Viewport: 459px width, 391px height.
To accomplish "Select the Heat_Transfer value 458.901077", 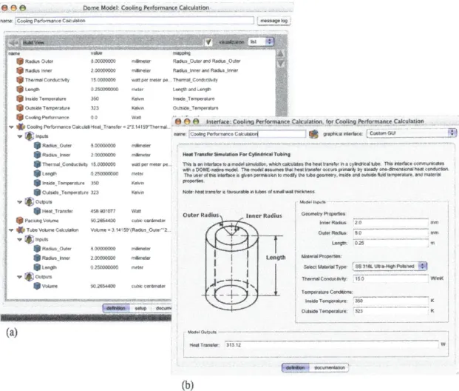I will [103, 211].
